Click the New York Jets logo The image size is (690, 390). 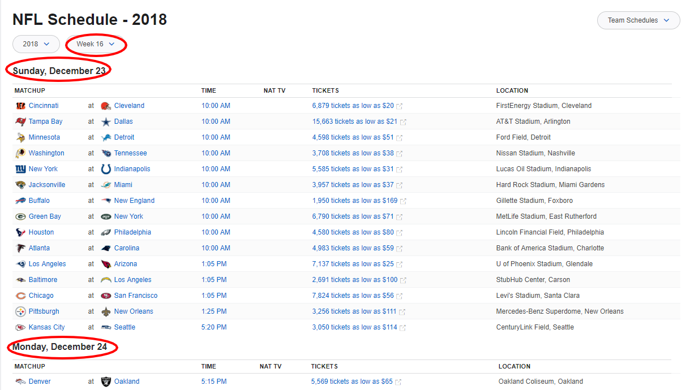[x=106, y=216]
